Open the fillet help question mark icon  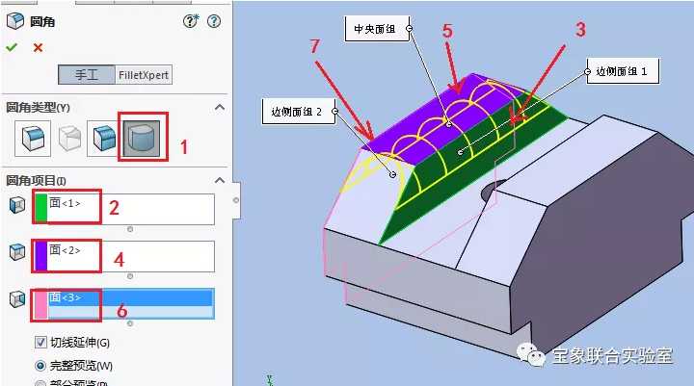214,21
